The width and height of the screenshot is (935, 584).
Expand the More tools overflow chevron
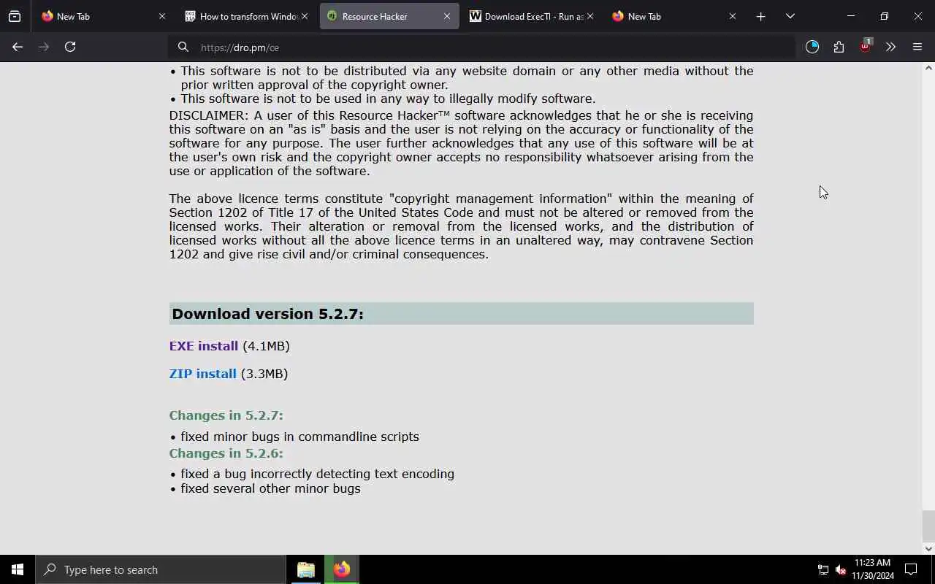(890, 47)
